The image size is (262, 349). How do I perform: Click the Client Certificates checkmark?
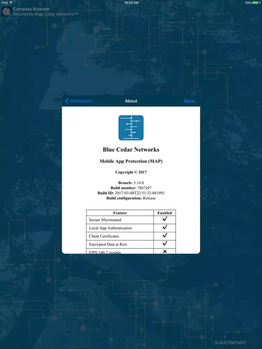coord(165,235)
